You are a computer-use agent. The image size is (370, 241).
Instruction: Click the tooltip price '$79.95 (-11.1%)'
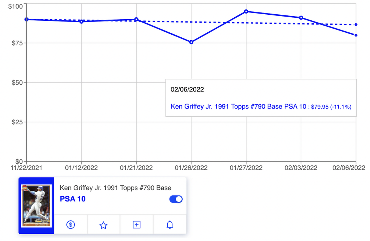coord(331,107)
